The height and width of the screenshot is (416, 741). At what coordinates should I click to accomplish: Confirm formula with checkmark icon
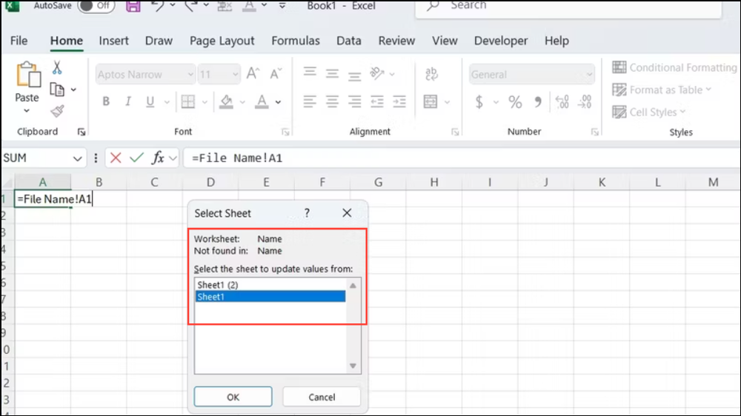click(136, 158)
